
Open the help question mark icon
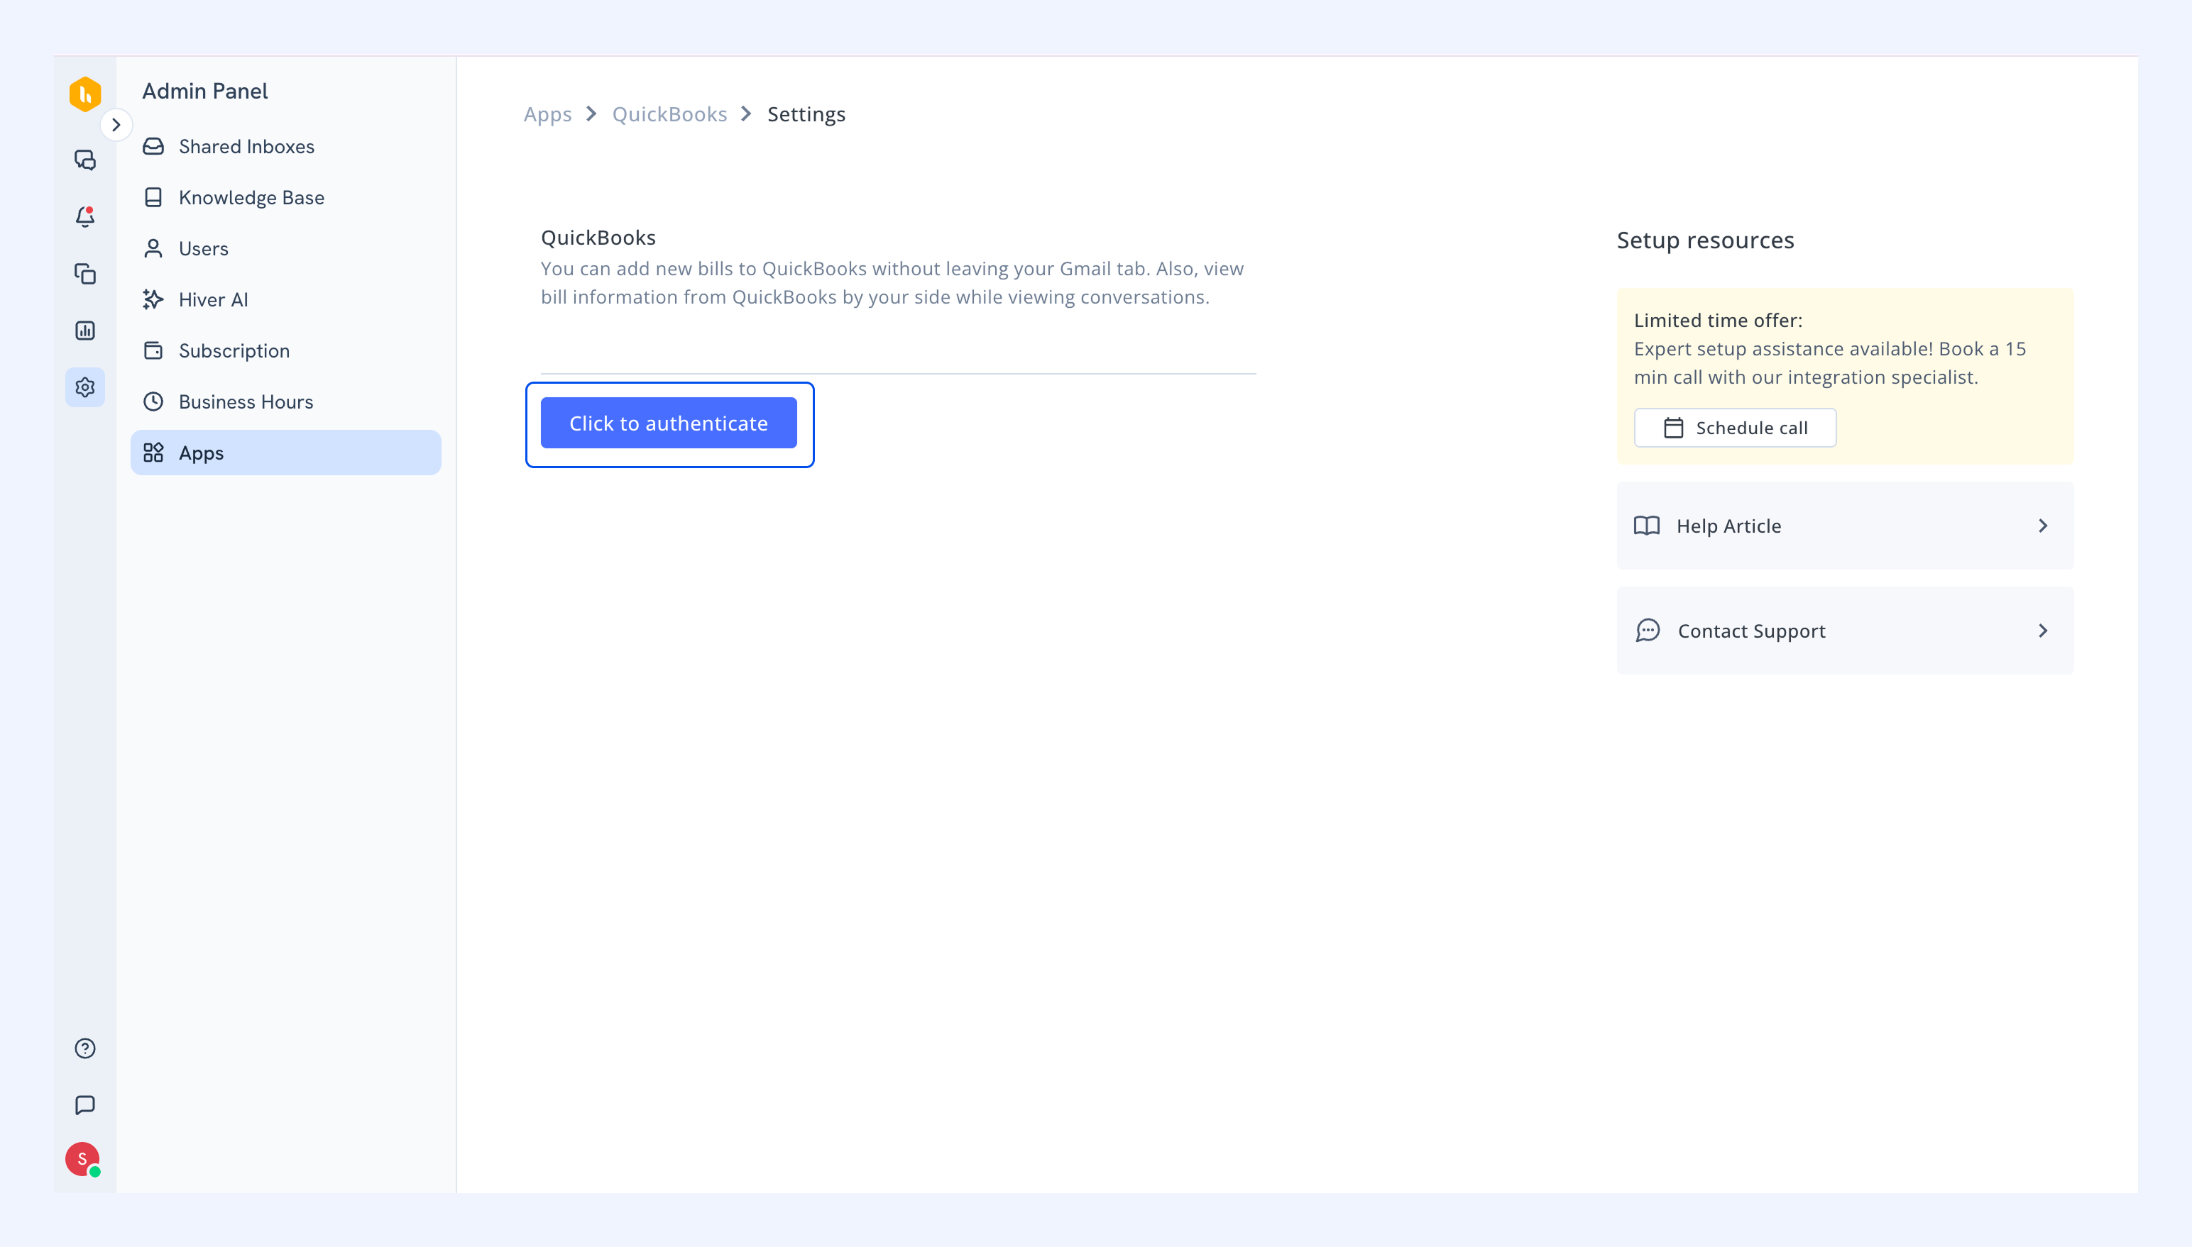tap(85, 1048)
